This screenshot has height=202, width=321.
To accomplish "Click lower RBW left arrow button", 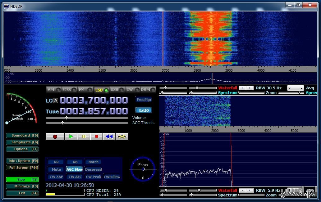I will (x=243, y=190).
